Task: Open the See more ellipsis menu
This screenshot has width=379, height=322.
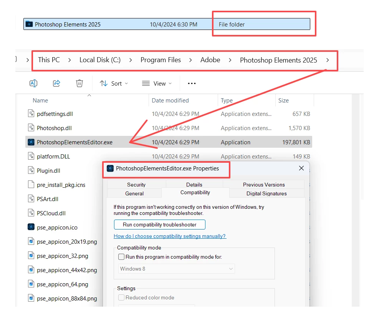Action: click(192, 83)
